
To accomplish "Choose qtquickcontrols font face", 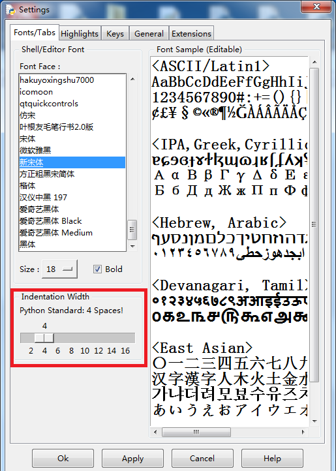I will coord(72,103).
